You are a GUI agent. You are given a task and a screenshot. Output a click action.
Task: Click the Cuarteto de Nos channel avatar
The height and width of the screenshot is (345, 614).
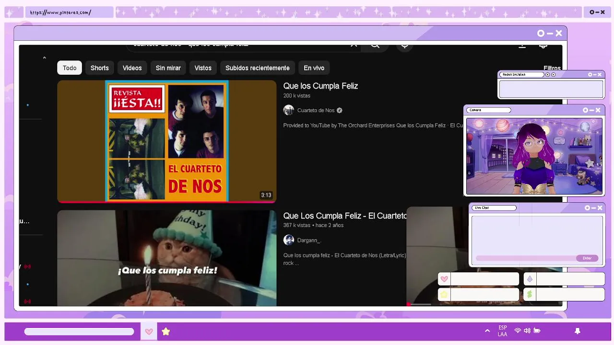click(288, 110)
